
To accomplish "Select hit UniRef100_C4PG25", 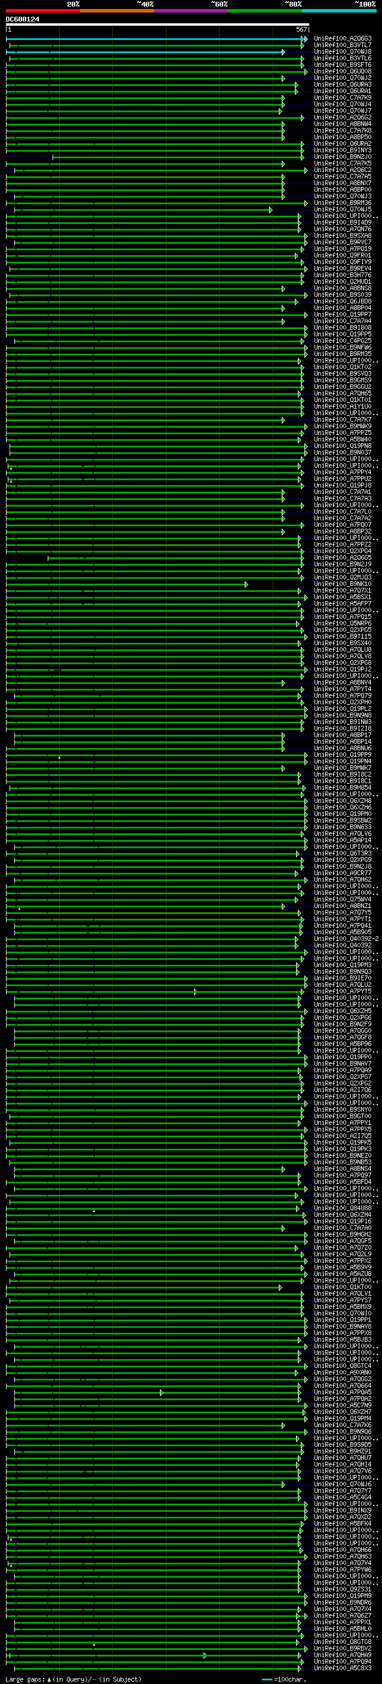I will point(343,341).
